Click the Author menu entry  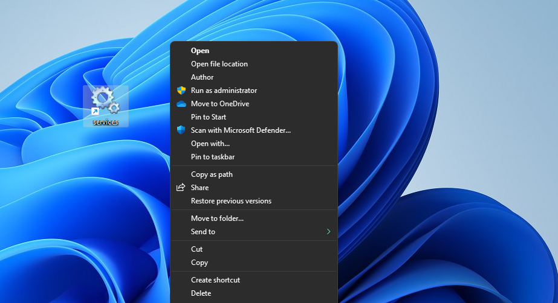click(202, 77)
